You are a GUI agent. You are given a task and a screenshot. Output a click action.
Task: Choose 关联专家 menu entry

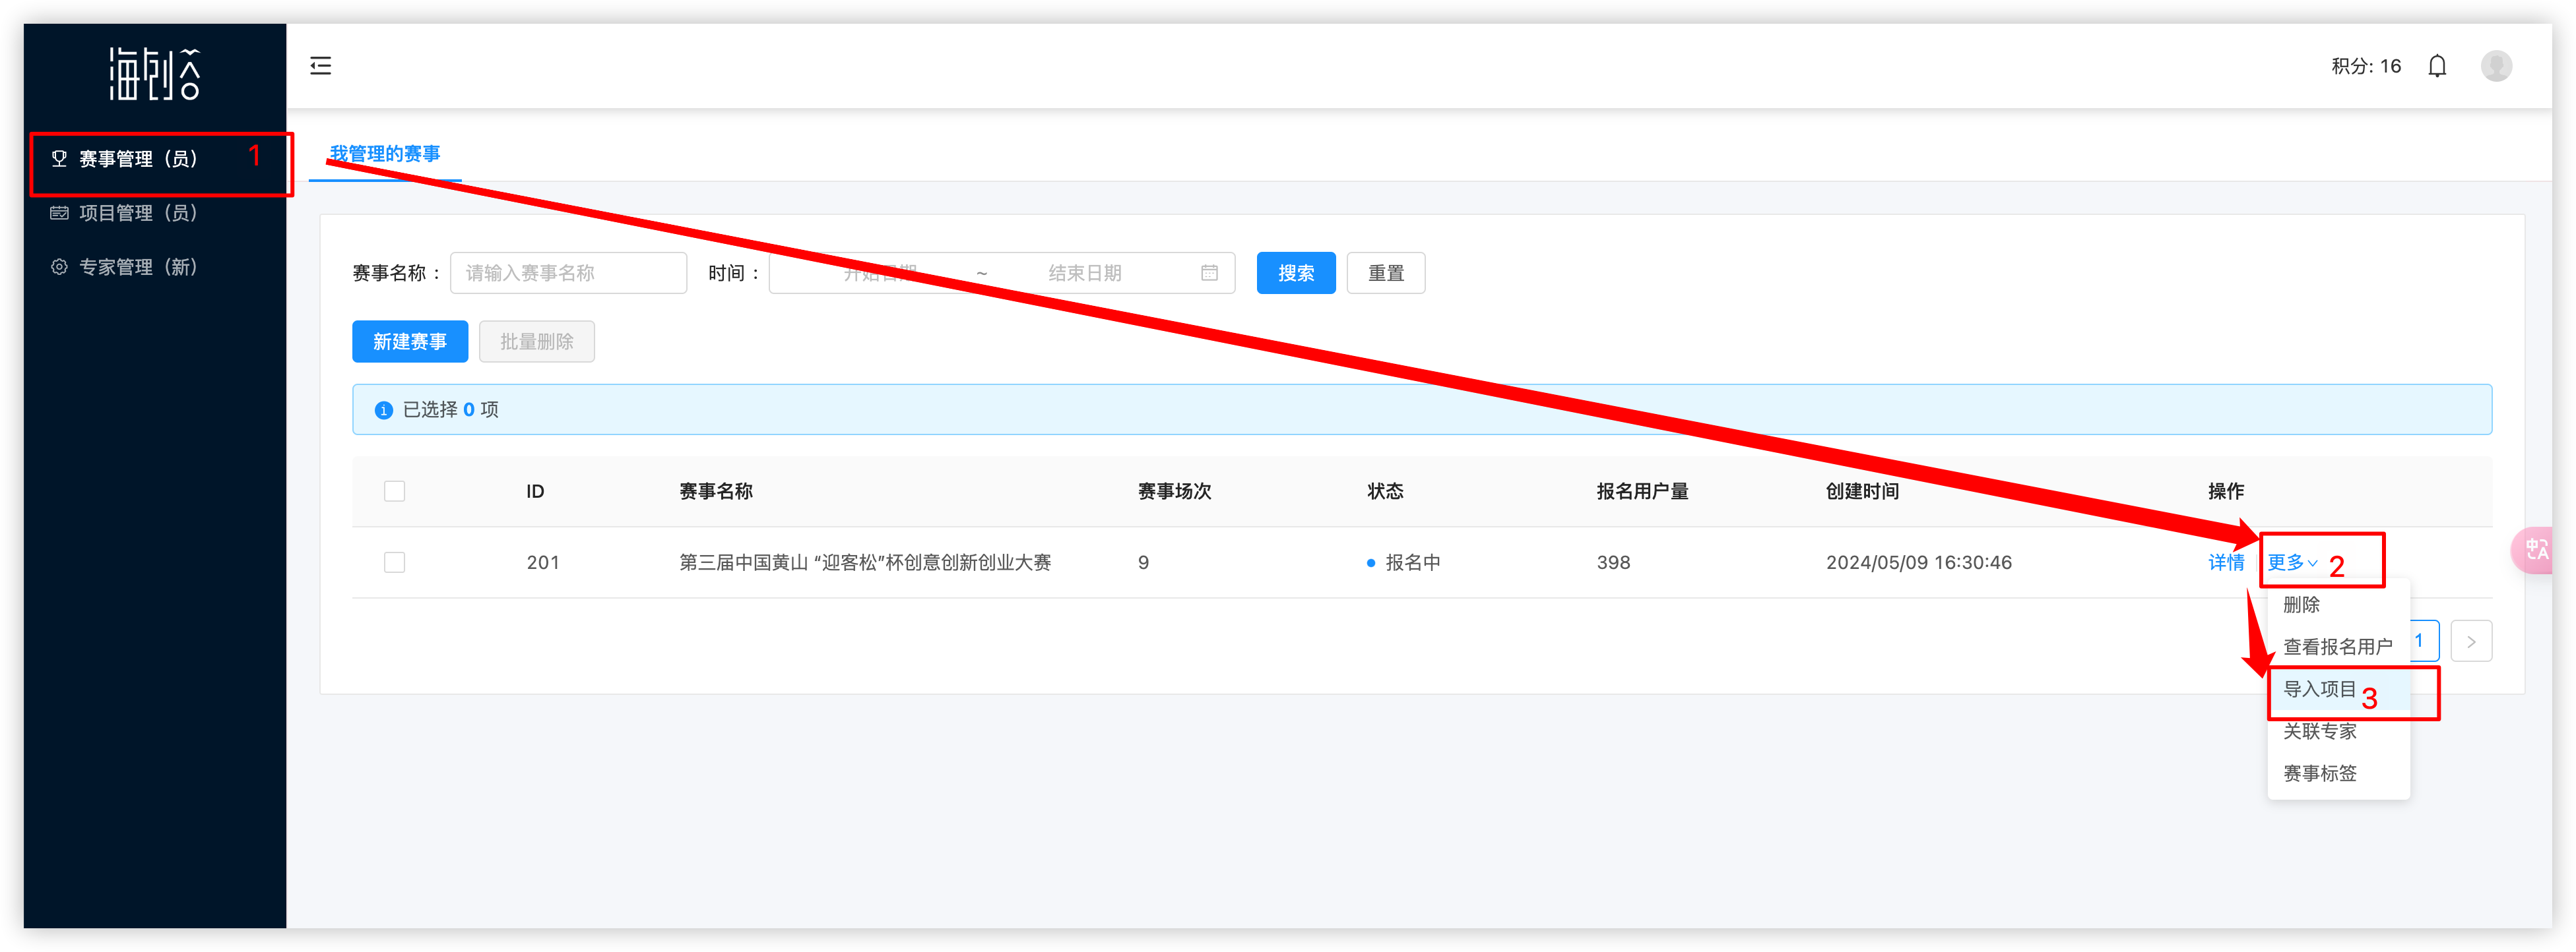(2319, 731)
